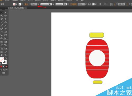Screen dimensions: 132x96
Task: Change Screen Mode at toolbox bottom
Action: (3, 73)
